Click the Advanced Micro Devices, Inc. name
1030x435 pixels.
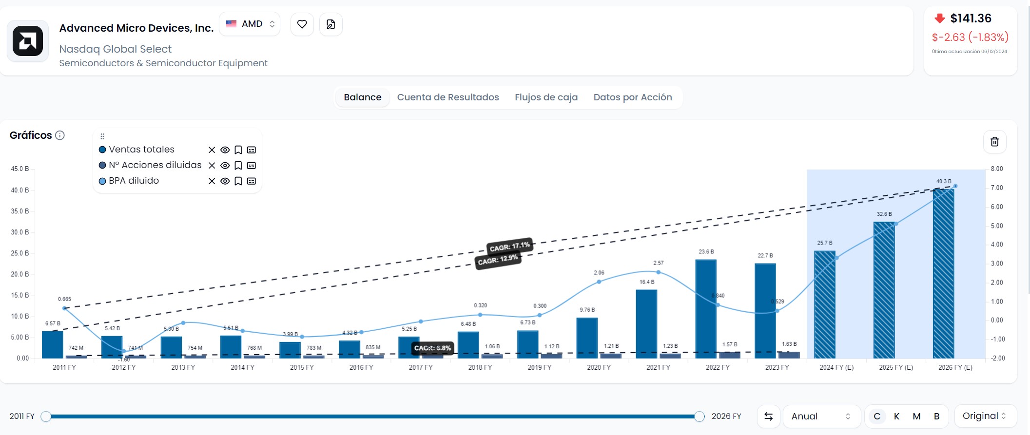[x=136, y=28]
